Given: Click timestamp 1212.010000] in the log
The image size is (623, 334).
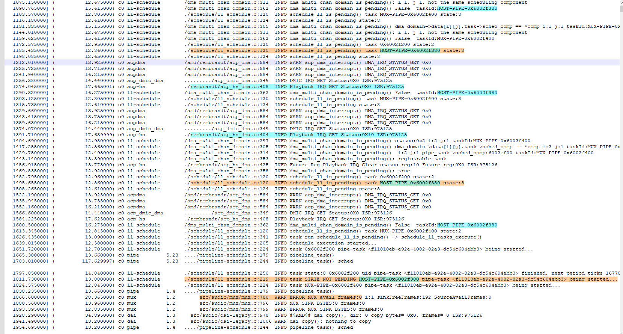Looking at the screenshot, I should pyautogui.click(x=30, y=62).
